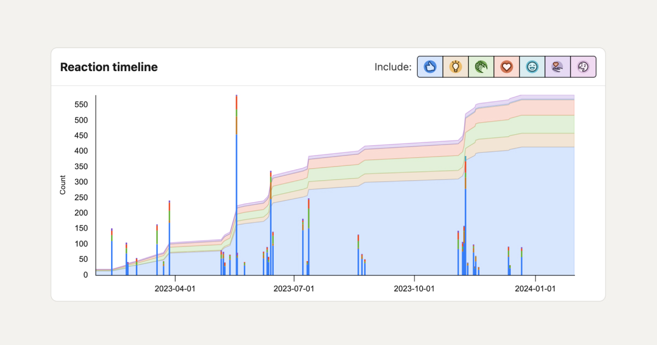The height and width of the screenshot is (345, 657).
Task: Select the thinking face reaction icon
Action: tap(584, 66)
